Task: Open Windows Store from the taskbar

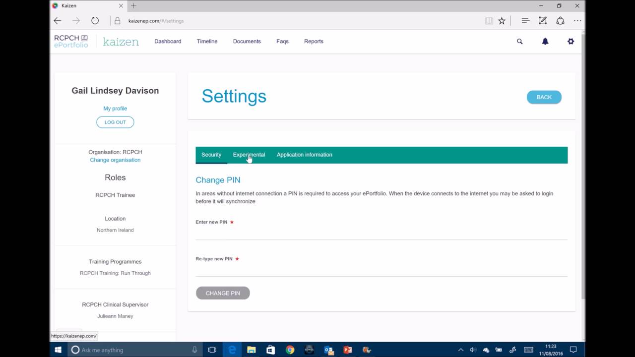Action: [270, 350]
